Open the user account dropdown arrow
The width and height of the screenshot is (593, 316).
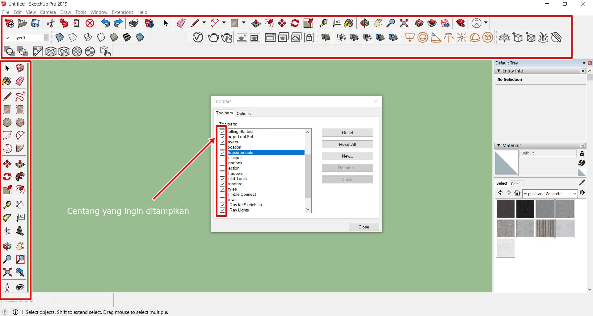click(x=486, y=23)
